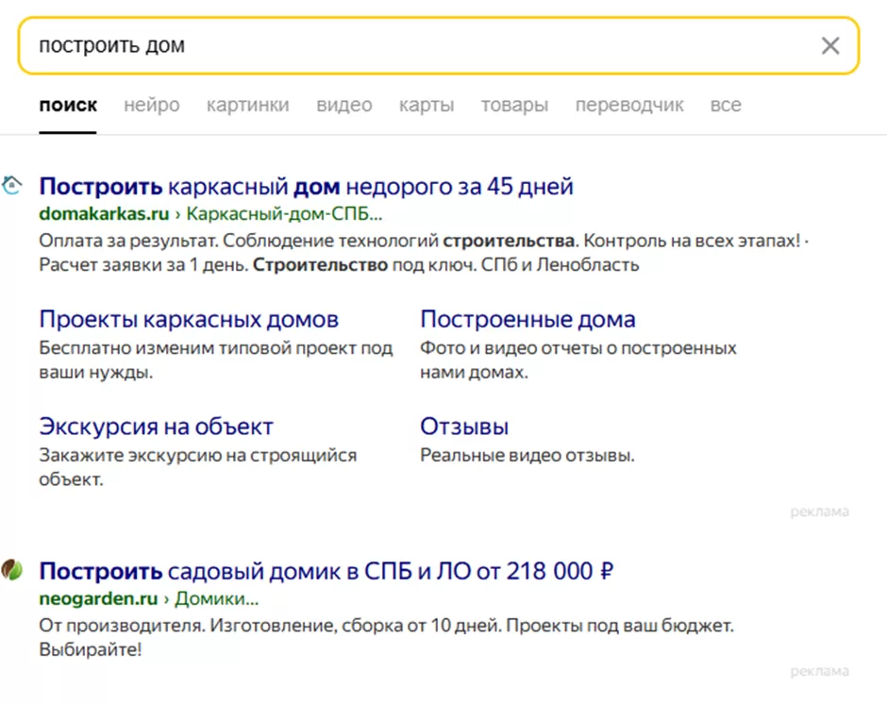Click the domakarkas.ru house favicon

coord(12,185)
